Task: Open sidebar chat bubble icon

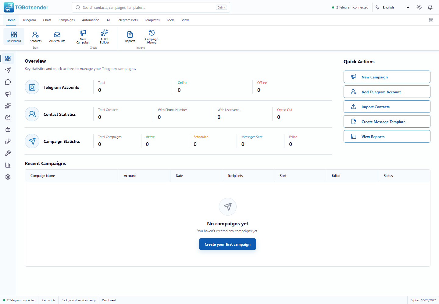Action: coord(8,82)
